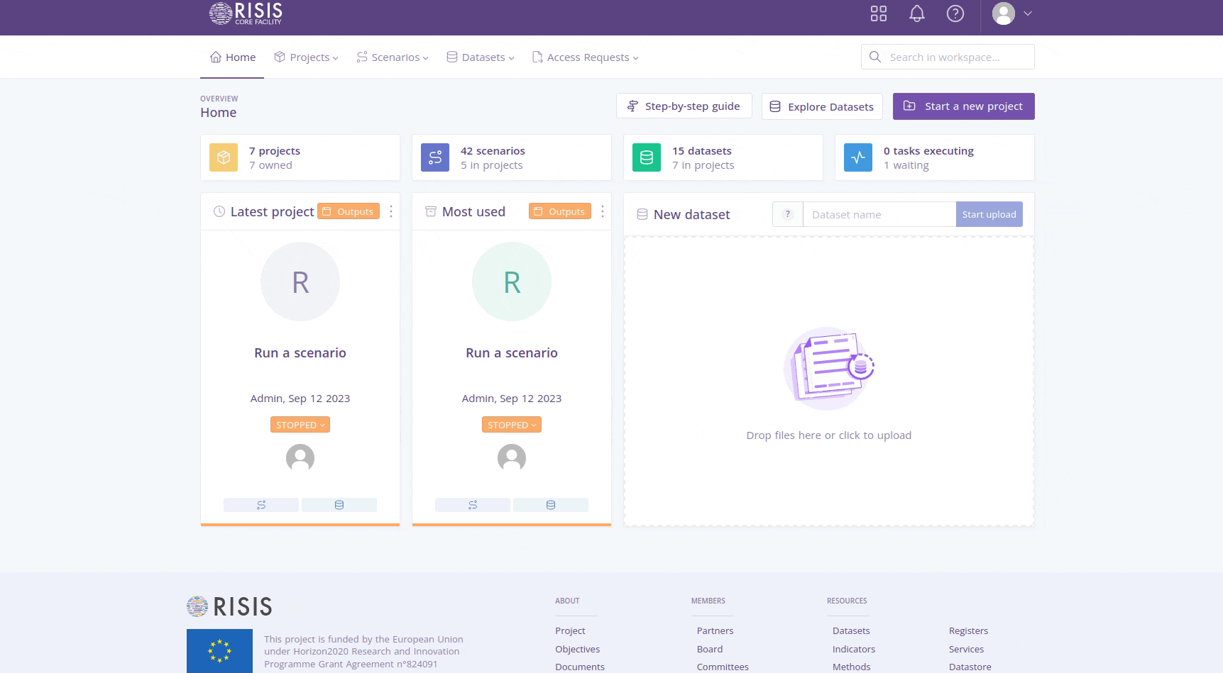Expand the user account menu

pyautogui.click(x=1011, y=13)
